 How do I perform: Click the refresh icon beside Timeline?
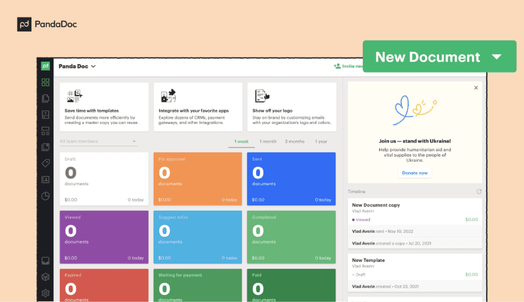tap(479, 191)
